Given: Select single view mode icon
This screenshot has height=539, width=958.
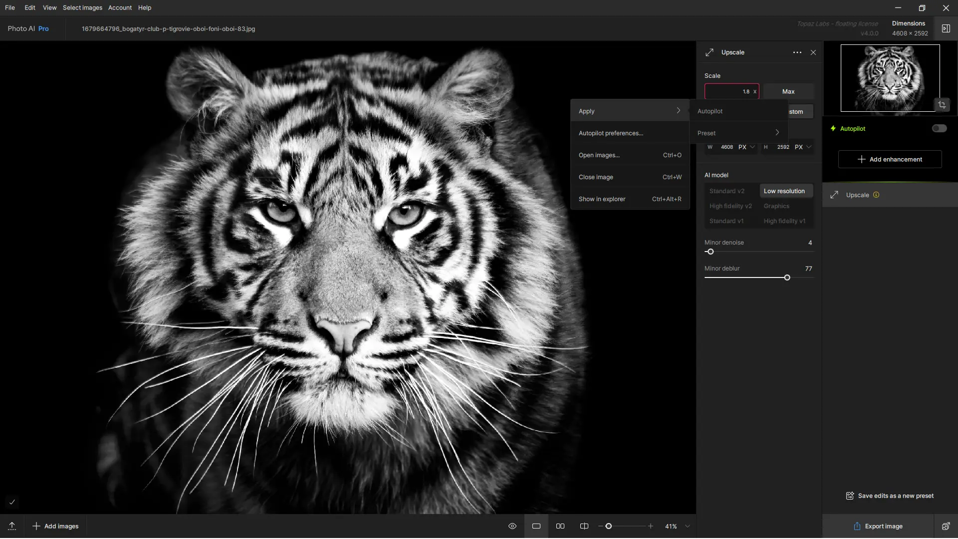Looking at the screenshot, I should click(536, 526).
